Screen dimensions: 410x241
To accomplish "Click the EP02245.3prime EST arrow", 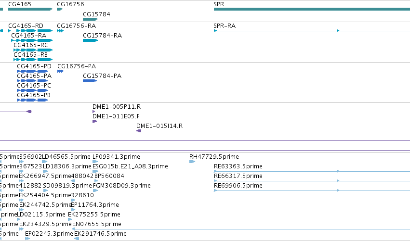I will coord(27,239).
